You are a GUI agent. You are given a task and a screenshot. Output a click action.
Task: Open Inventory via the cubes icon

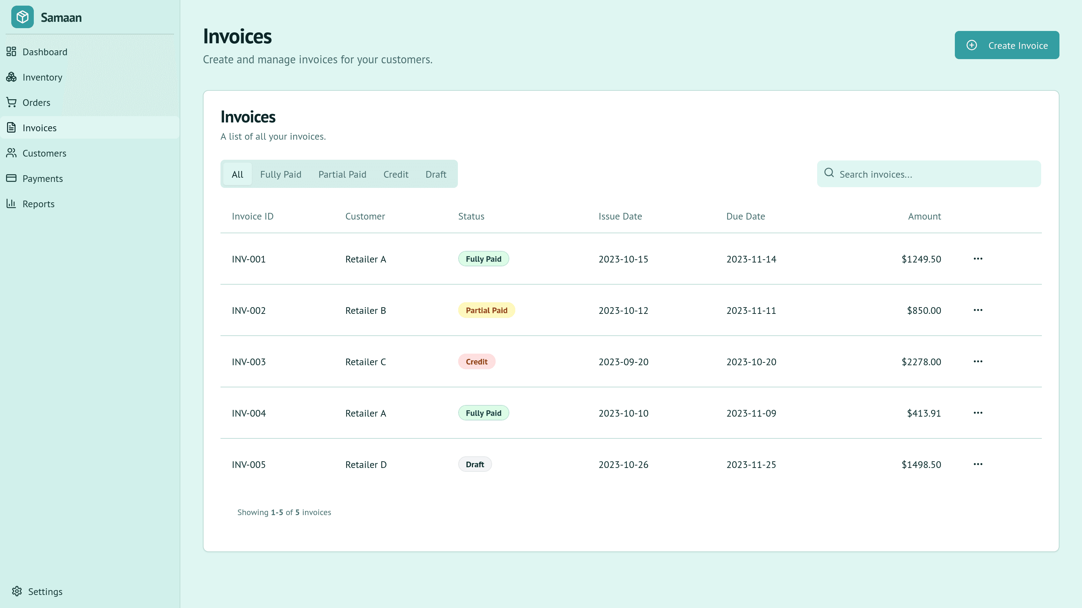11,77
